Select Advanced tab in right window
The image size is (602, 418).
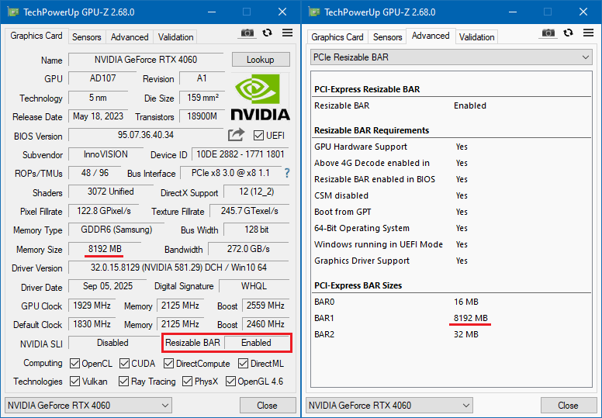[x=431, y=36]
